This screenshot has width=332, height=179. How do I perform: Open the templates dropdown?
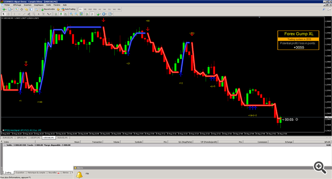click(110, 14)
